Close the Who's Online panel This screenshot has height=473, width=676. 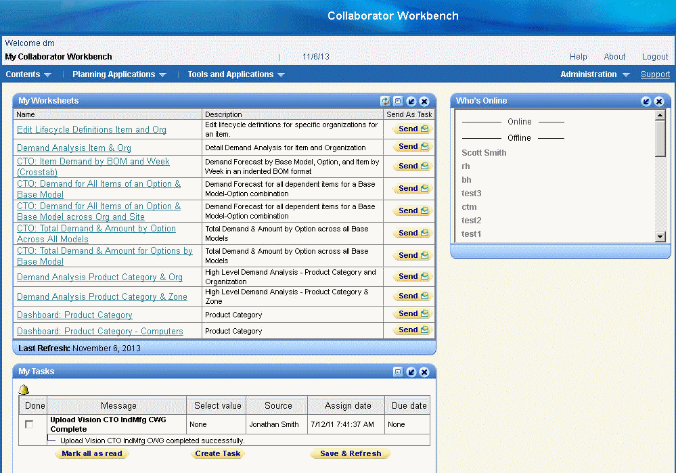pos(659,101)
